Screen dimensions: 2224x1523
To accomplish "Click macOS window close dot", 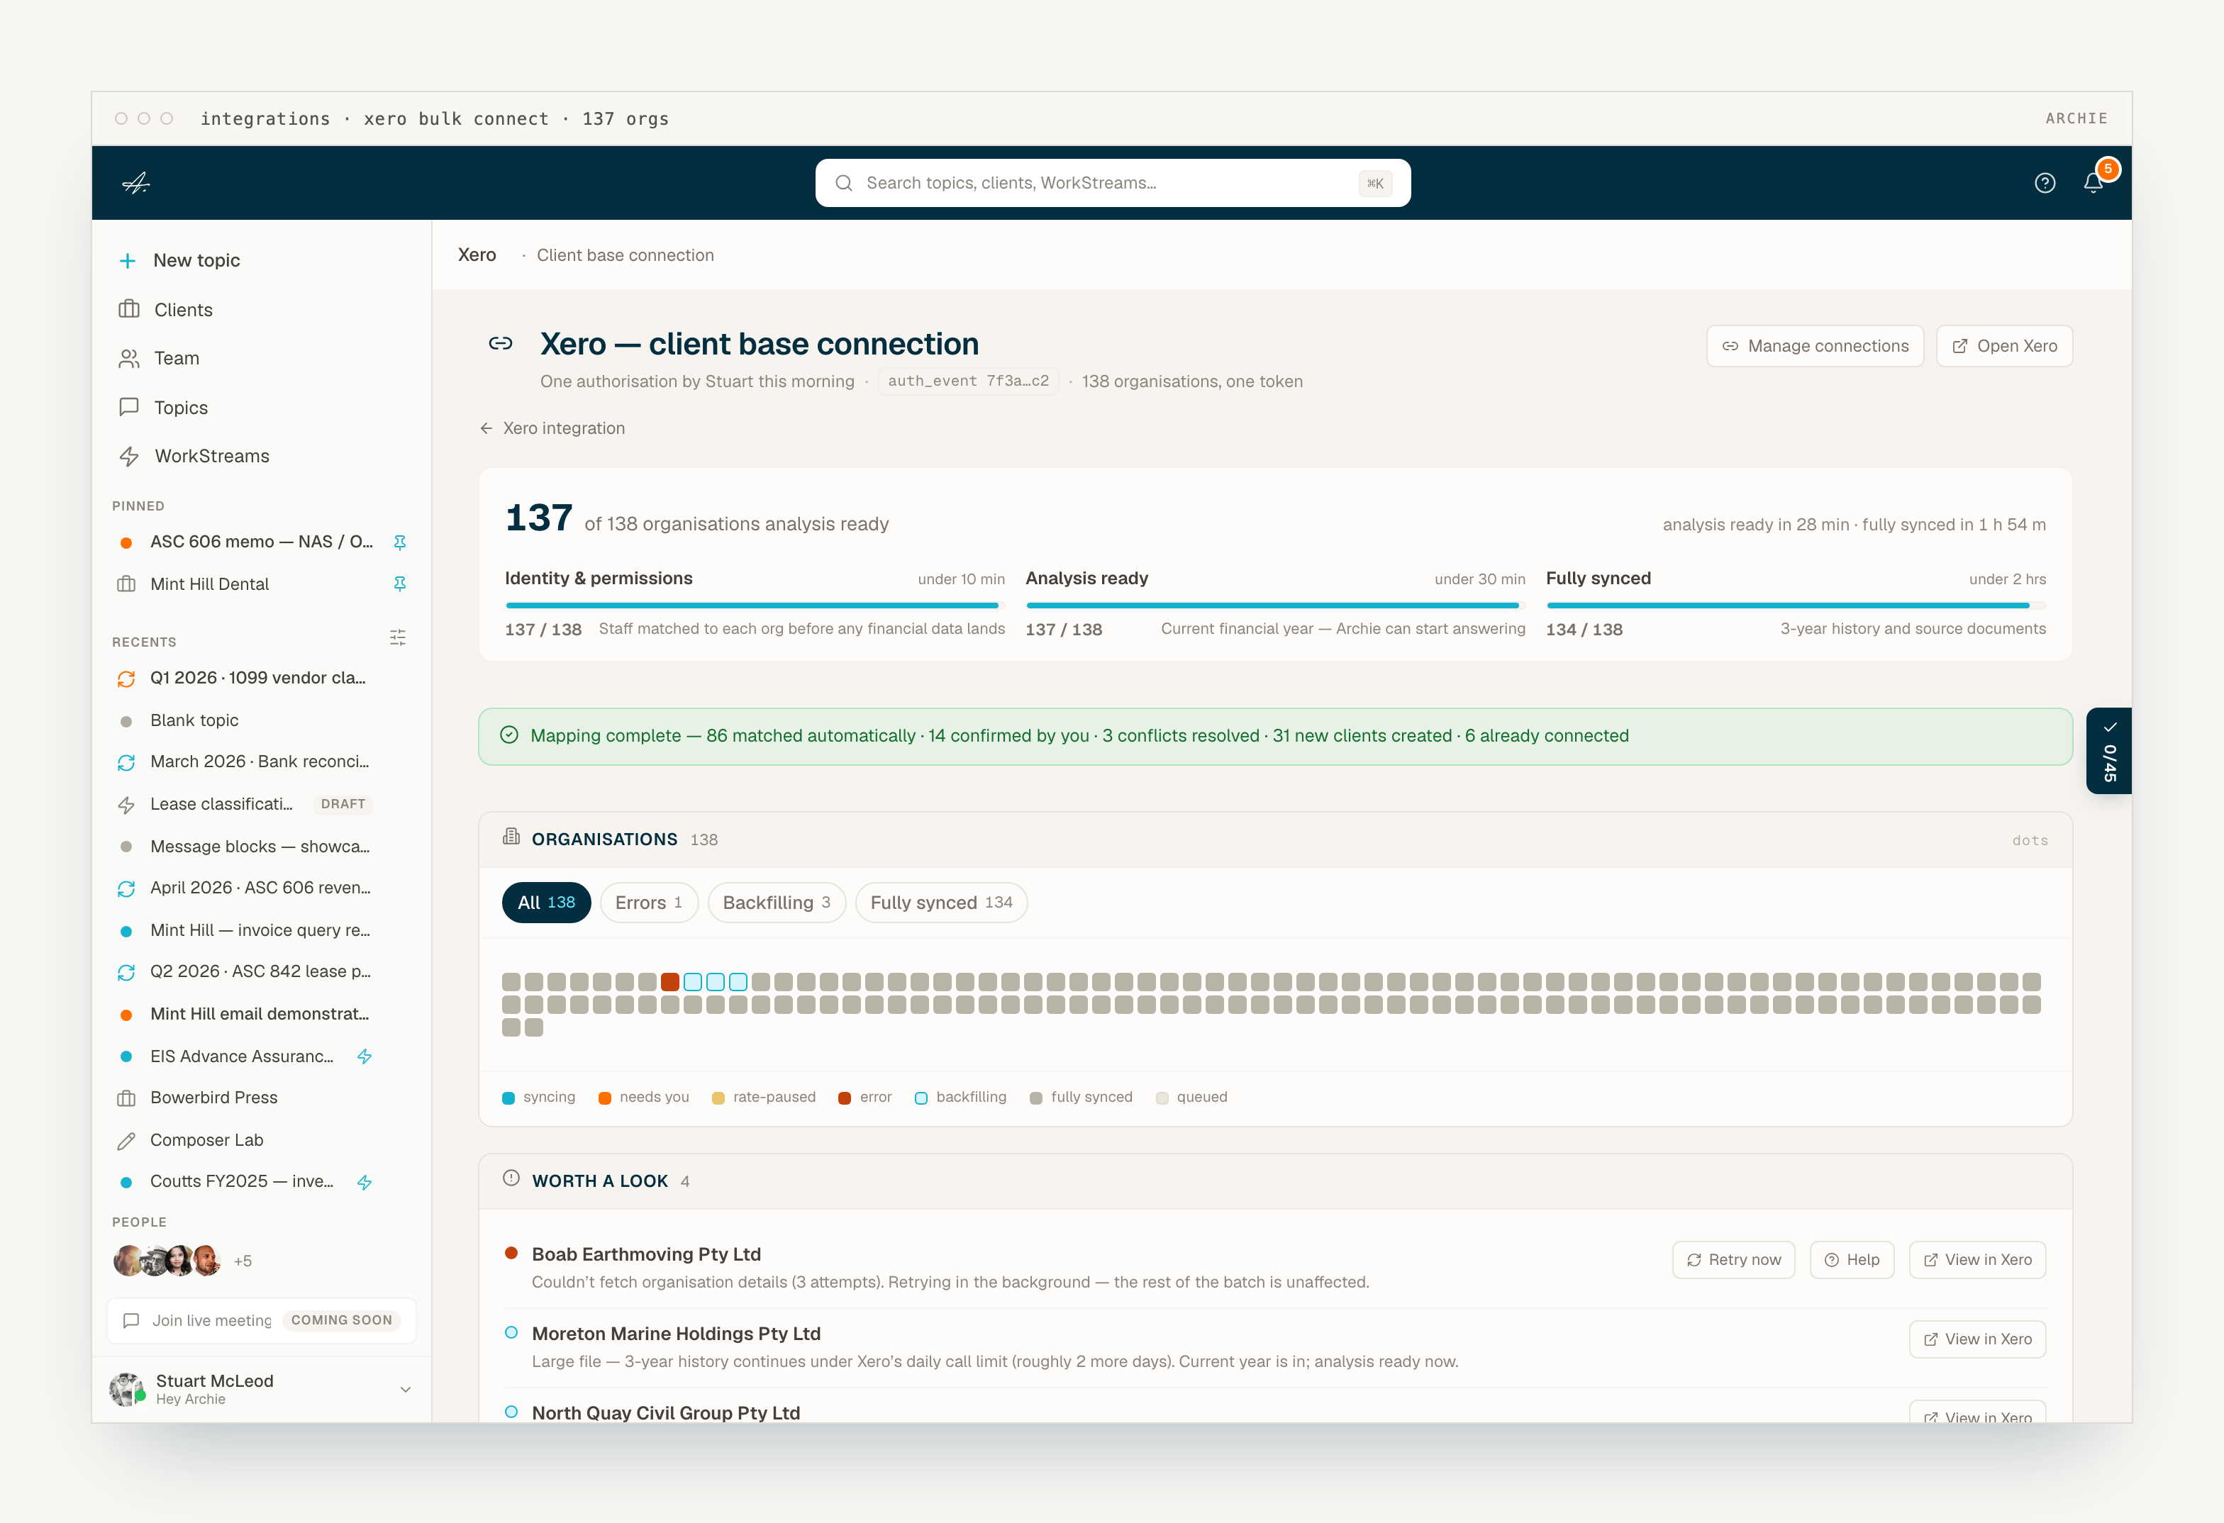I will pyautogui.click(x=121, y=118).
